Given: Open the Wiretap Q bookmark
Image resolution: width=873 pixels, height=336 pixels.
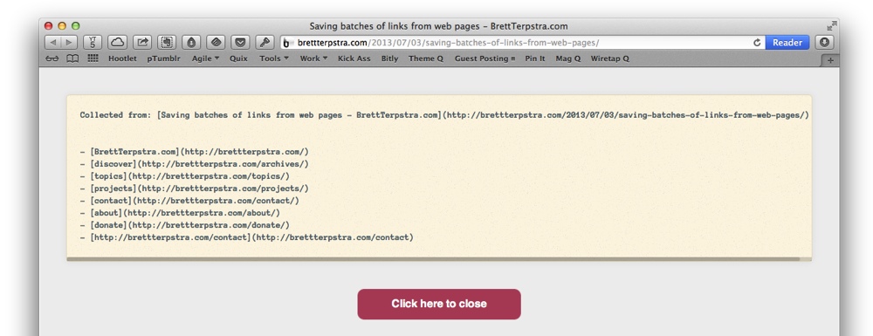Looking at the screenshot, I should pos(609,58).
